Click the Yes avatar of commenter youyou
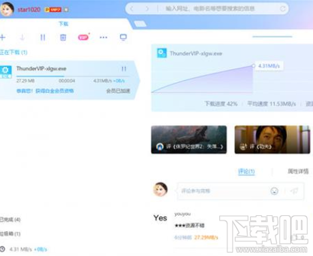This screenshot has width=313, height=256. point(160,218)
